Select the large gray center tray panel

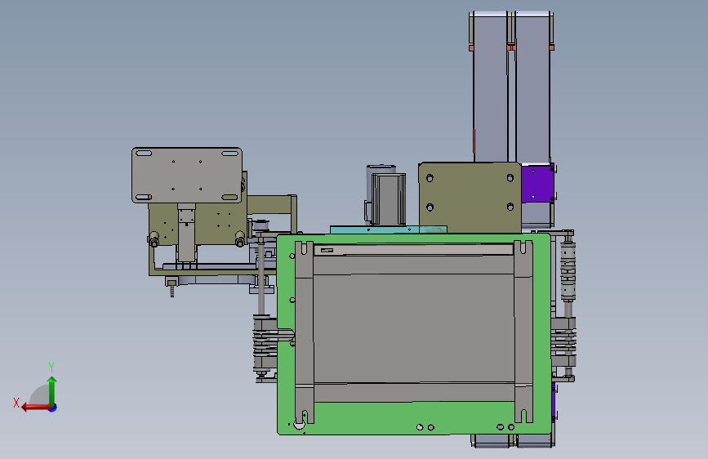(414, 328)
